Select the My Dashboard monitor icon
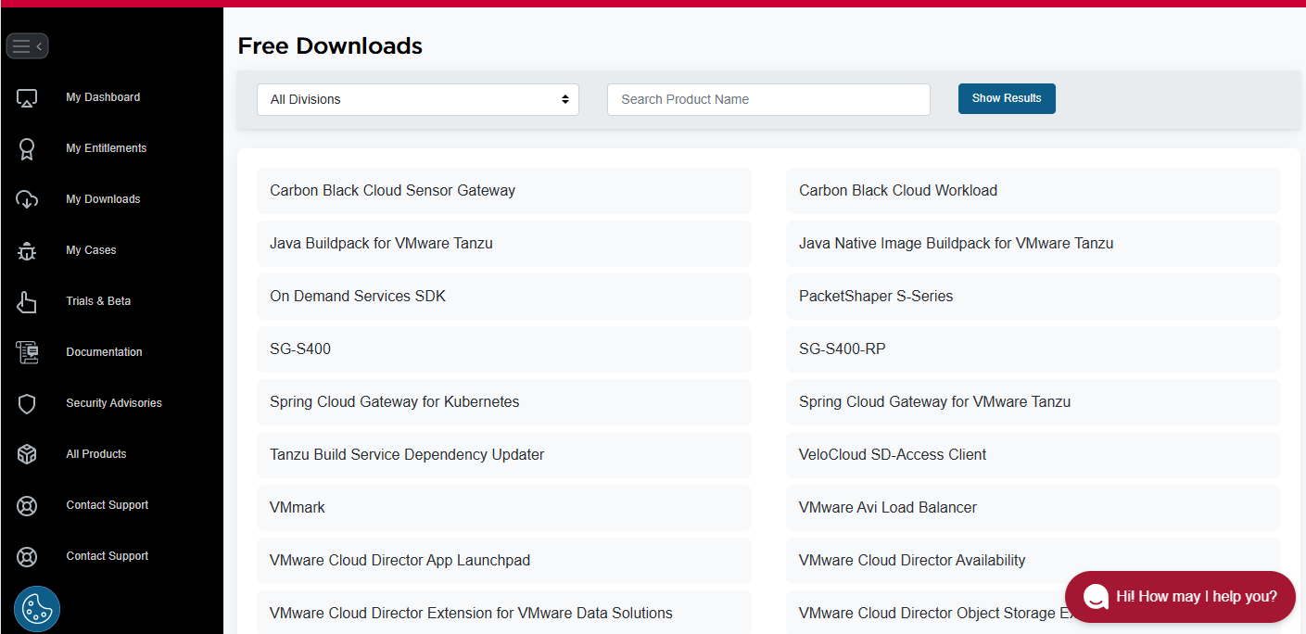Image resolution: width=1306 pixels, height=634 pixels. pos(27,96)
